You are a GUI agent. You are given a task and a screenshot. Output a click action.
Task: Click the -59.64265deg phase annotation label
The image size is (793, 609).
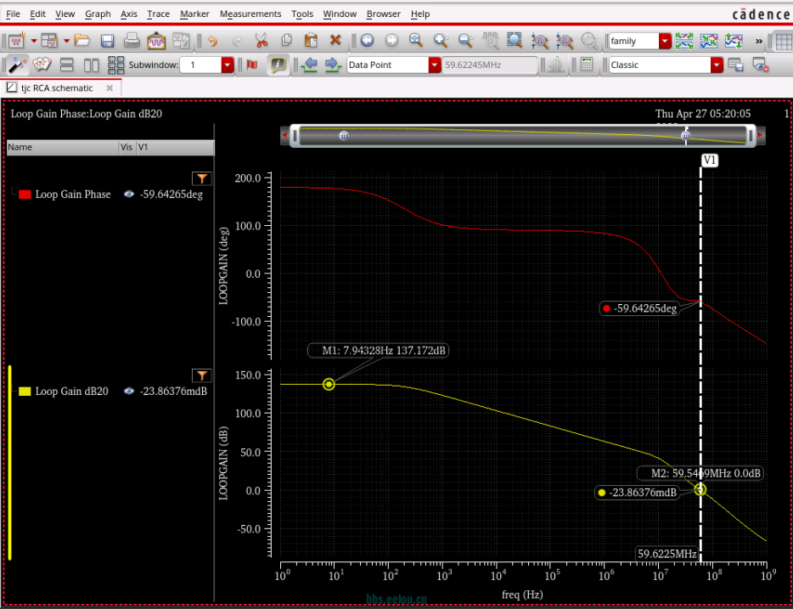coord(639,308)
